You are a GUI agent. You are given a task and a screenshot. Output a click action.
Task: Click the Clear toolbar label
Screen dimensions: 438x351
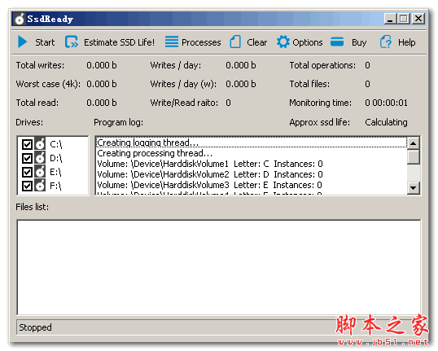click(x=257, y=42)
